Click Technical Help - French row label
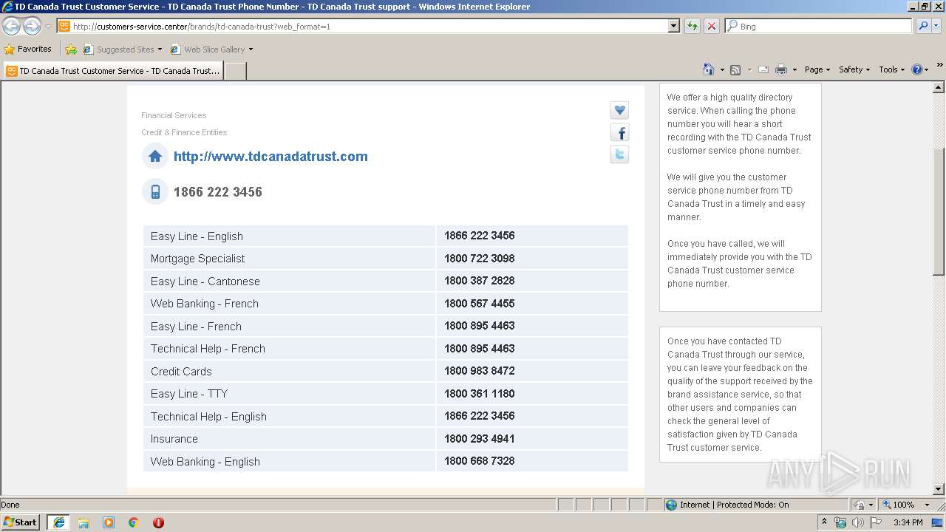946x532 pixels. click(208, 349)
